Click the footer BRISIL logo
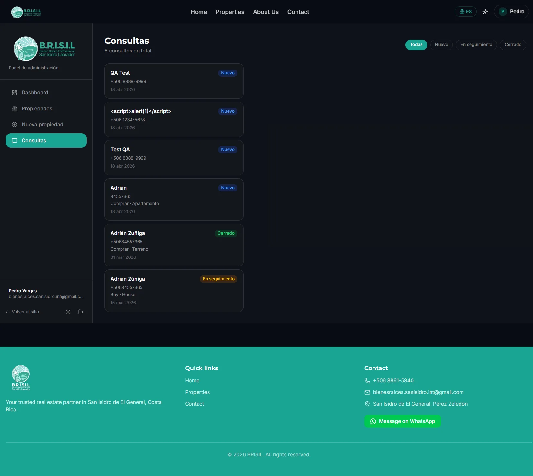Viewport: 533px width, 476px height. (x=21, y=378)
